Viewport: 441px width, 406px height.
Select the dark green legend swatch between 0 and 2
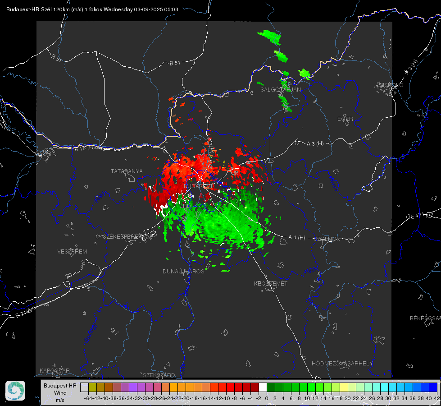click(x=271, y=387)
